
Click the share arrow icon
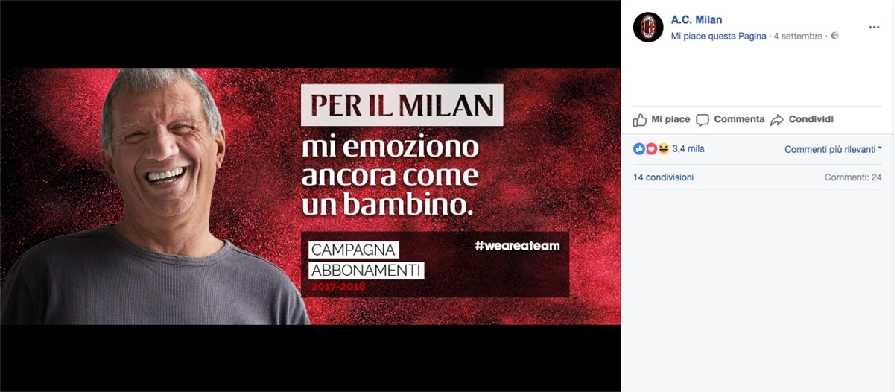click(x=777, y=120)
